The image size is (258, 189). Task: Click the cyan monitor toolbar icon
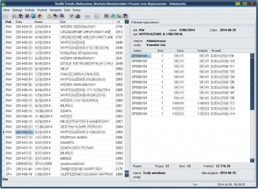click(x=34, y=16)
